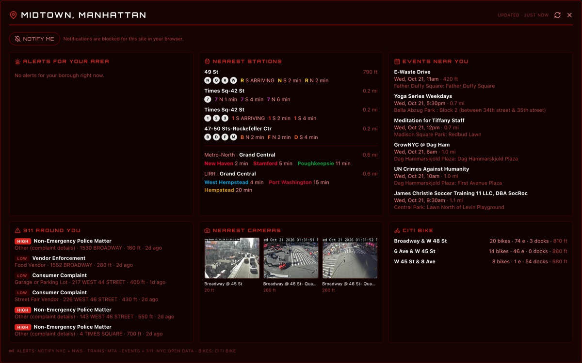This screenshot has height=363, width=582.
Task: Click the 6 Ave & W 45 St bike station
Action: pyautogui.click(x=415, y=251)
